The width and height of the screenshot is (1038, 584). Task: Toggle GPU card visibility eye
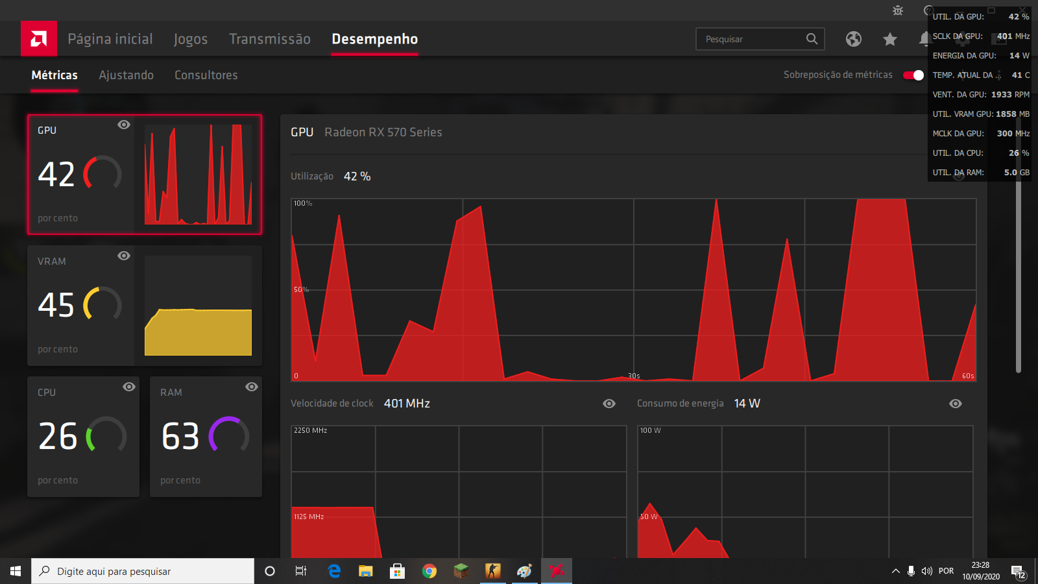[124, 125]
